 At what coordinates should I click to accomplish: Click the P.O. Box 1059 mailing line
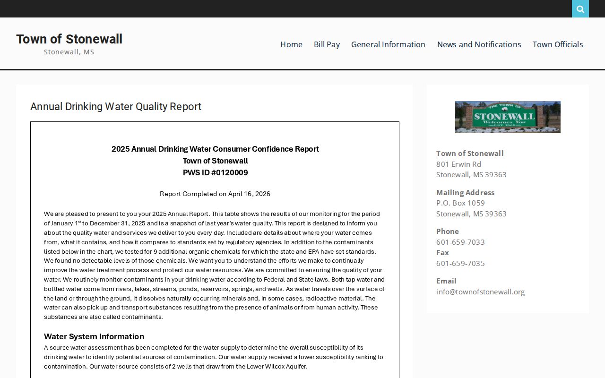coord(460,203)
